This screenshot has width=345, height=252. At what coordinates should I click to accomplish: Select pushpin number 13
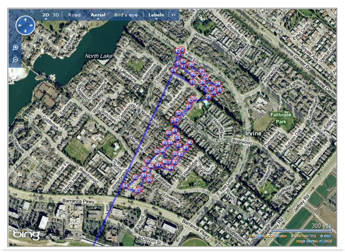click(x=177, y=51)
